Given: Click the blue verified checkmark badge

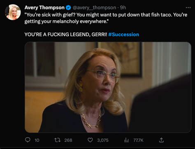Looking at the screenshot, I should point(68,8).
